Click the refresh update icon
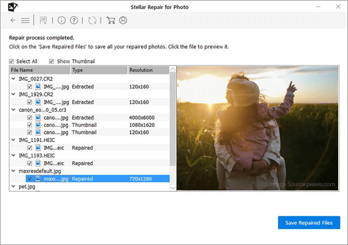 pyautogui.click(x=92, y=20)
